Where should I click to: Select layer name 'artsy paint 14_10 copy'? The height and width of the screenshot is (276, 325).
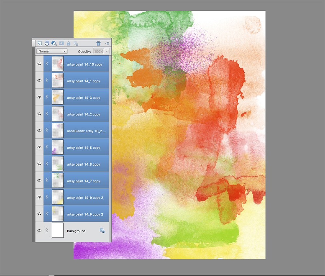pos(84,64)
